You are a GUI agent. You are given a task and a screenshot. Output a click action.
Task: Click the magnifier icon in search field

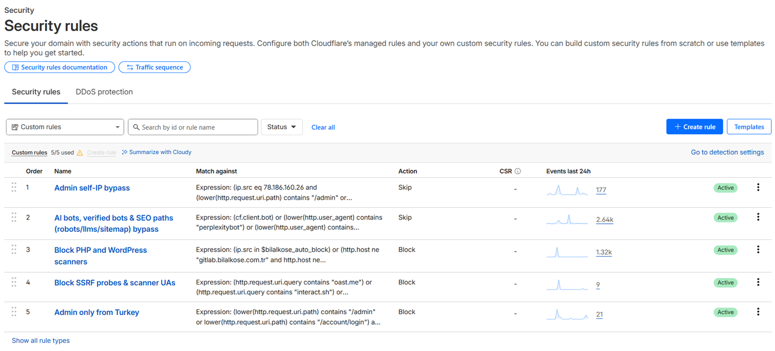pyautogui.click(x=136, y=127)
